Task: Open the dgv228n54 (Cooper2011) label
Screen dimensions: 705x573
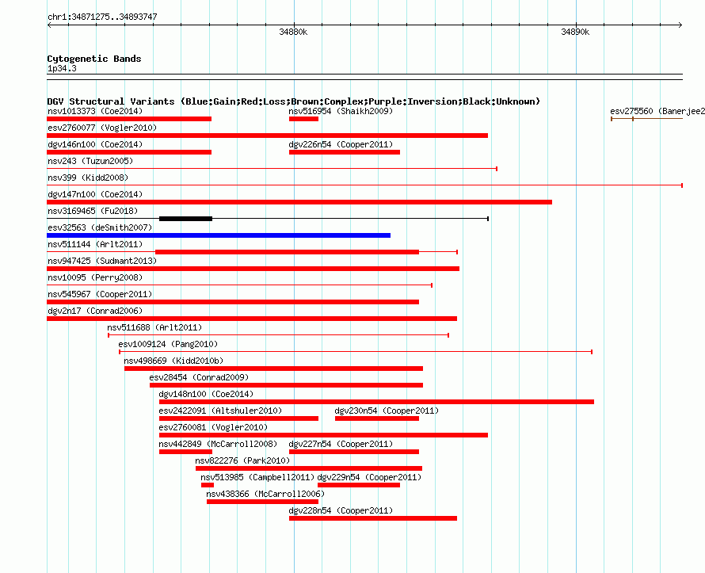Action: tap(341, 510)
